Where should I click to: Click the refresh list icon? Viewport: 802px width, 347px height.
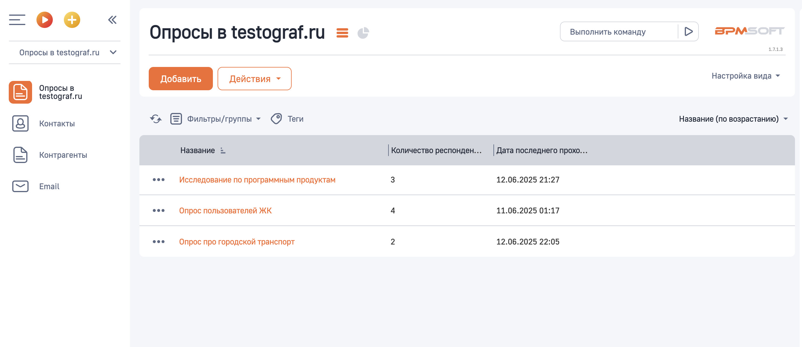pyautogui.click(x=156, y=119)
